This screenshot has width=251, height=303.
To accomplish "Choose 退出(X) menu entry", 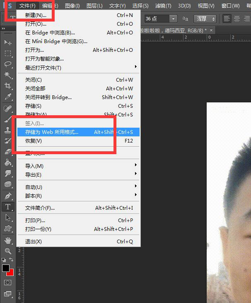I will click(79, 242).
